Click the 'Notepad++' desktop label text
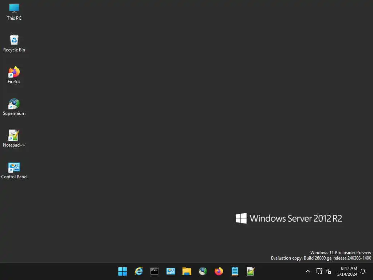Image resolution: width=373 pixels, height=280 pixels. click(x=14, y=145)
